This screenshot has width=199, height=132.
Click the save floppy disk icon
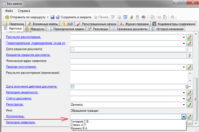pos(52,17)
